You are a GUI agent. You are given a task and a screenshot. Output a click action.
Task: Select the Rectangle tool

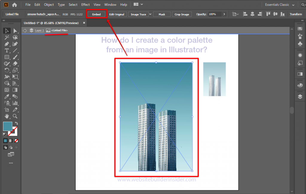click(x=7, y=57)
